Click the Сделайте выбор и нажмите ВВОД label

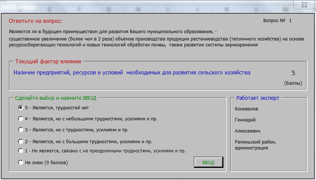56,98
